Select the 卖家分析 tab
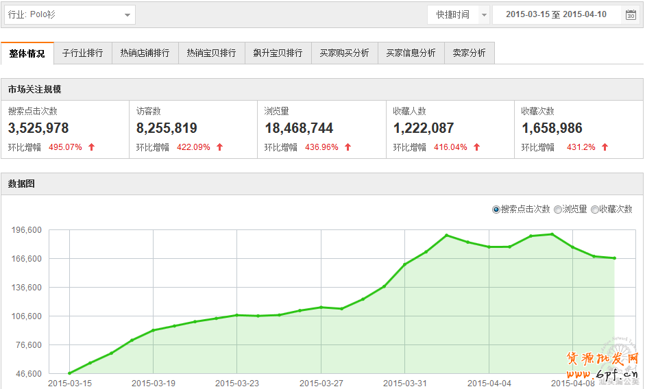This screenshot has height=389, width=645. click(x=469, y=53)
